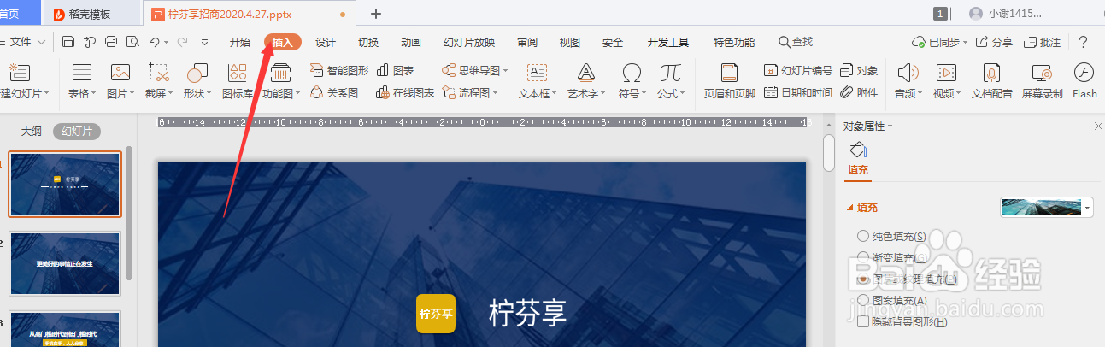Insert 智能图形 smart graphic
This screenshot has width=1105, height=347.
click(x=339, y=70)
